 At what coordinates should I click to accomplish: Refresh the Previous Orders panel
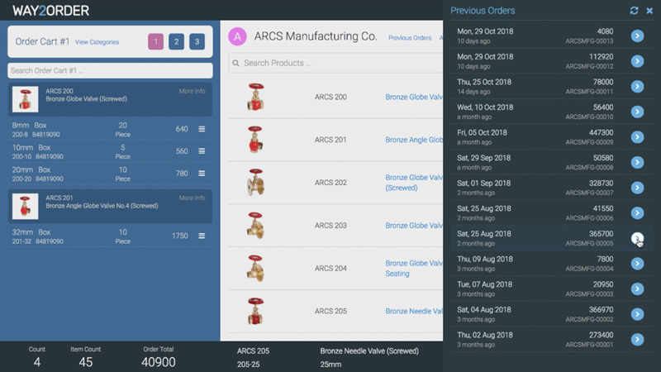(x=634, y=11)
